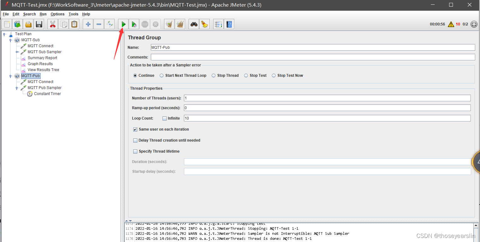480x242 pixels.
Task: Open the View Results Tree listener
Action: coord(43,70)
